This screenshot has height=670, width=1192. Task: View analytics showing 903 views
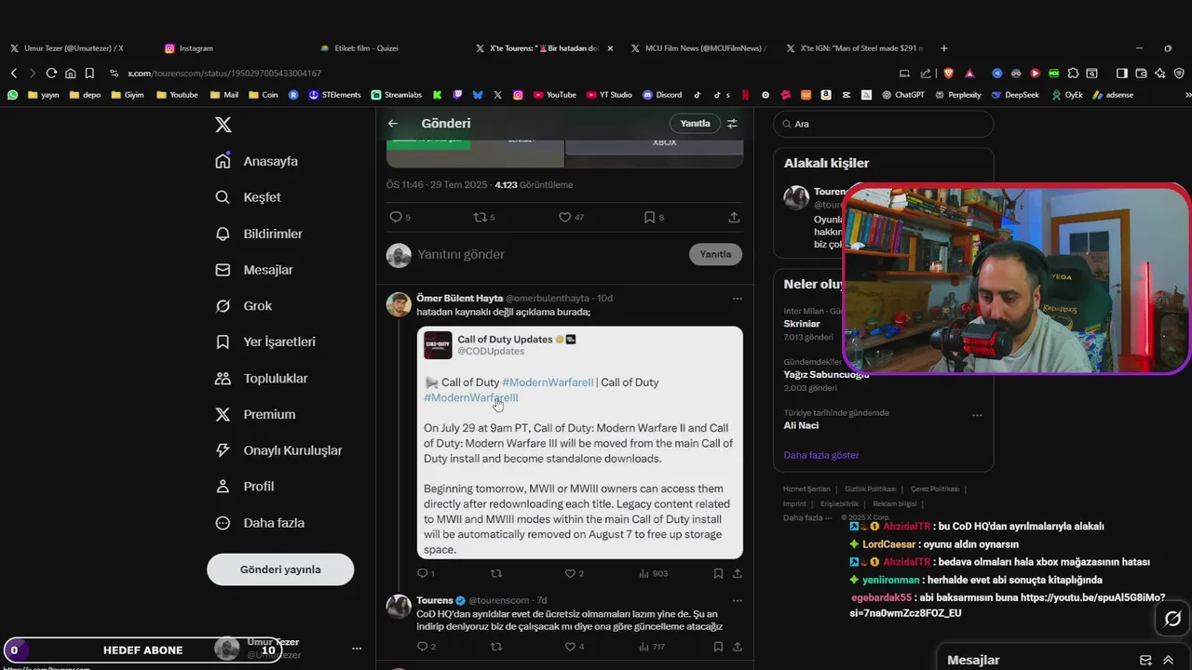pyautogui.click(x=654, y=573)
